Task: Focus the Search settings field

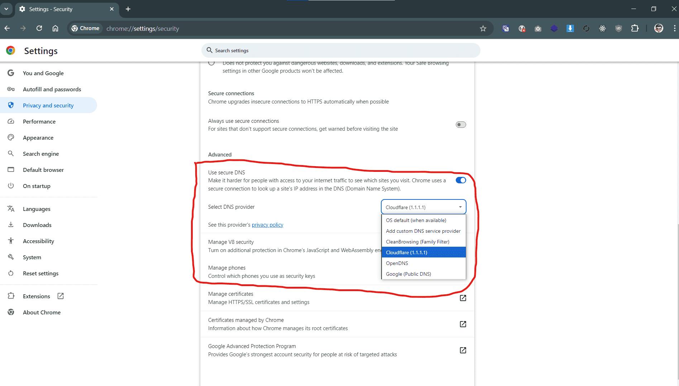Action: [x=341, y=50]
